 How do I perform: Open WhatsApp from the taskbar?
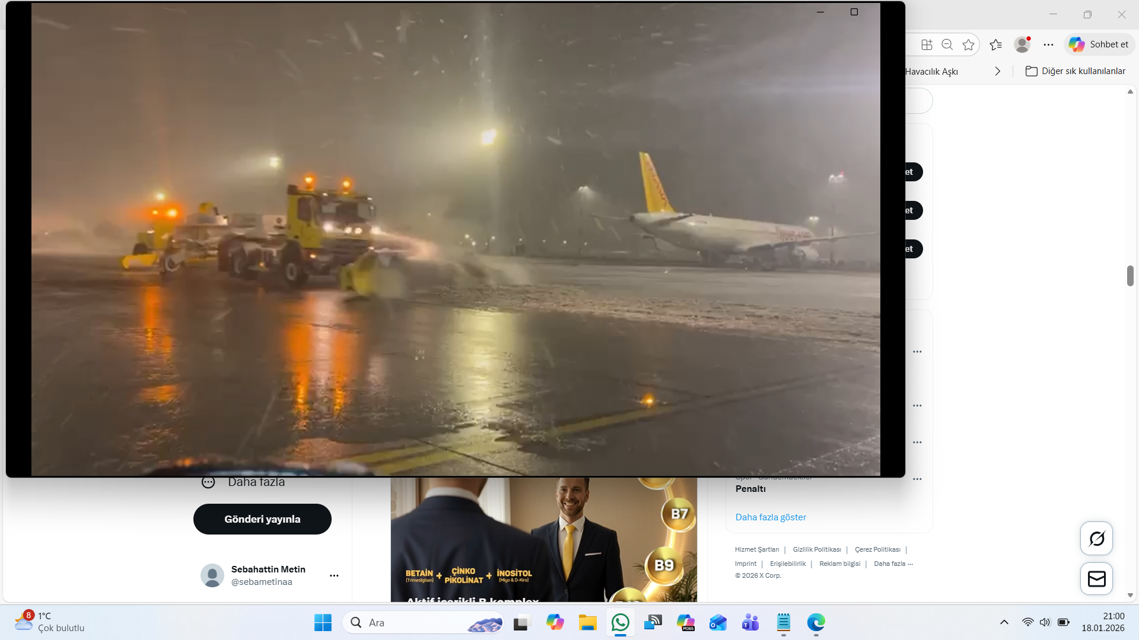point(621,623)
